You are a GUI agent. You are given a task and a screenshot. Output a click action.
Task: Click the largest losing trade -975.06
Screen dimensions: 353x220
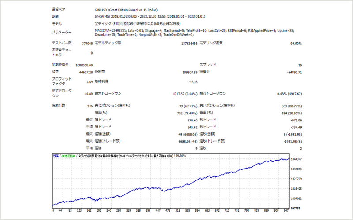(x=296, y=120)
